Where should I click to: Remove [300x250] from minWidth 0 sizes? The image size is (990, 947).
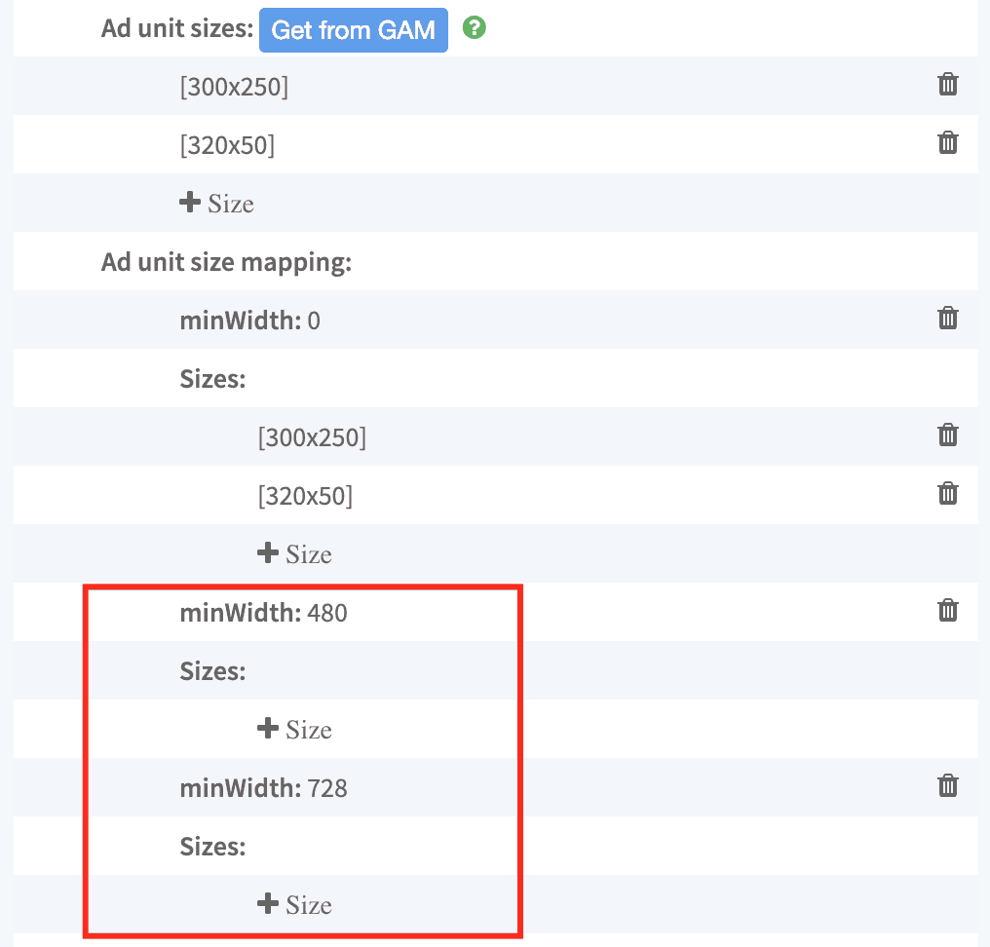948,435
